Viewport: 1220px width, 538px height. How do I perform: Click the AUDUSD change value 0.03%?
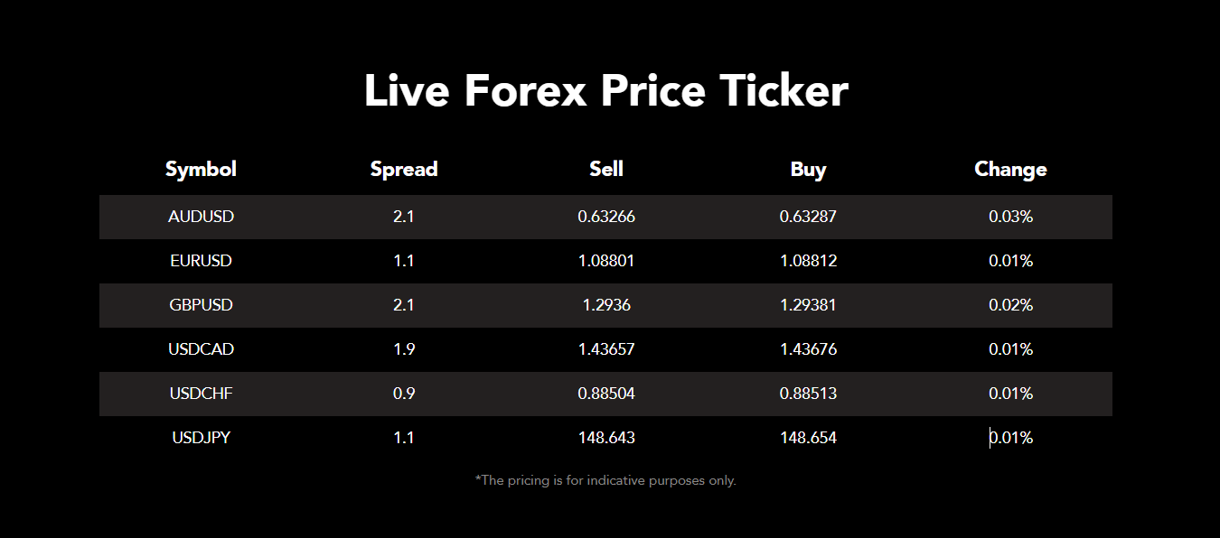coord(1010,217)
